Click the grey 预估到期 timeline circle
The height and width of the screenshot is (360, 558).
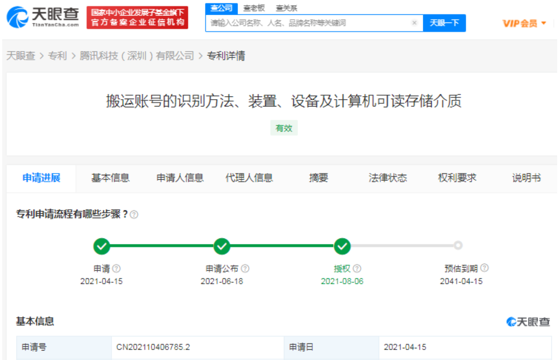click(458, 246)
